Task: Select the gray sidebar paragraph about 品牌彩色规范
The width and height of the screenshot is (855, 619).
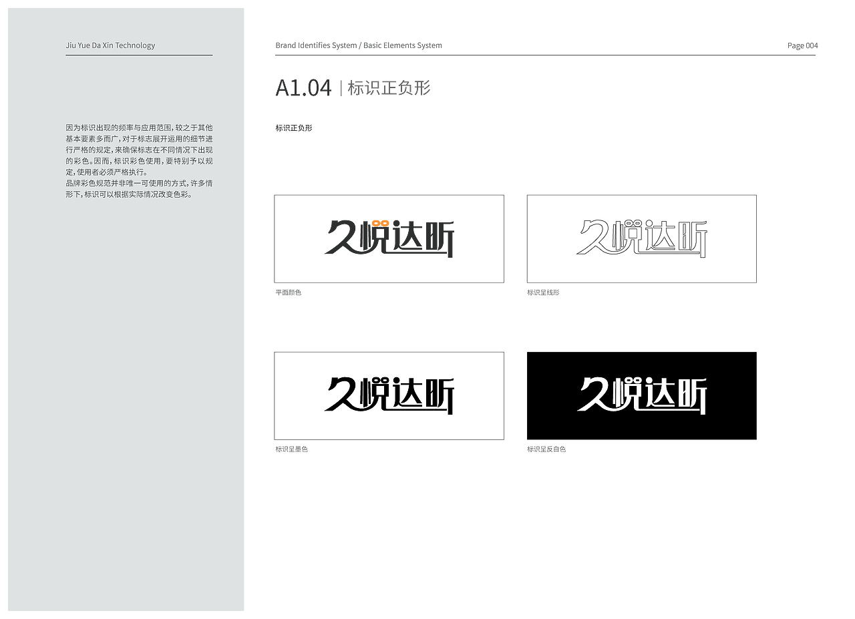Action: tap(138, 188)
